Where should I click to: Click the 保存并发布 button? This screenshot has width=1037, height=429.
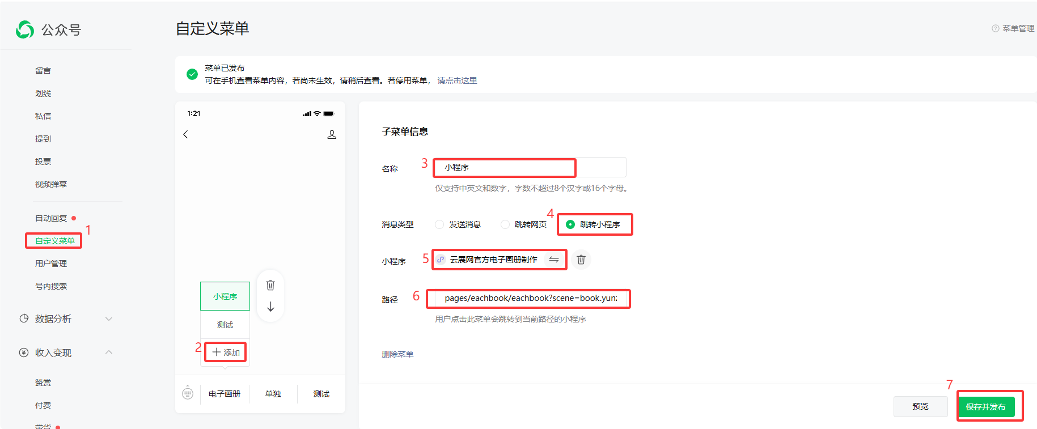986,407
